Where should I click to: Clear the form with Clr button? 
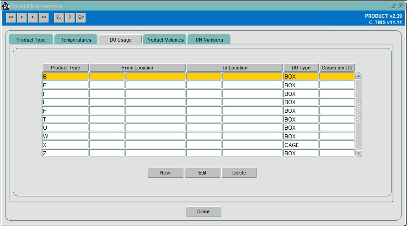[x=81, y=18]
